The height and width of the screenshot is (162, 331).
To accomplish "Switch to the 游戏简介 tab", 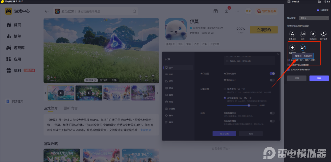I will tap(51, 108).
